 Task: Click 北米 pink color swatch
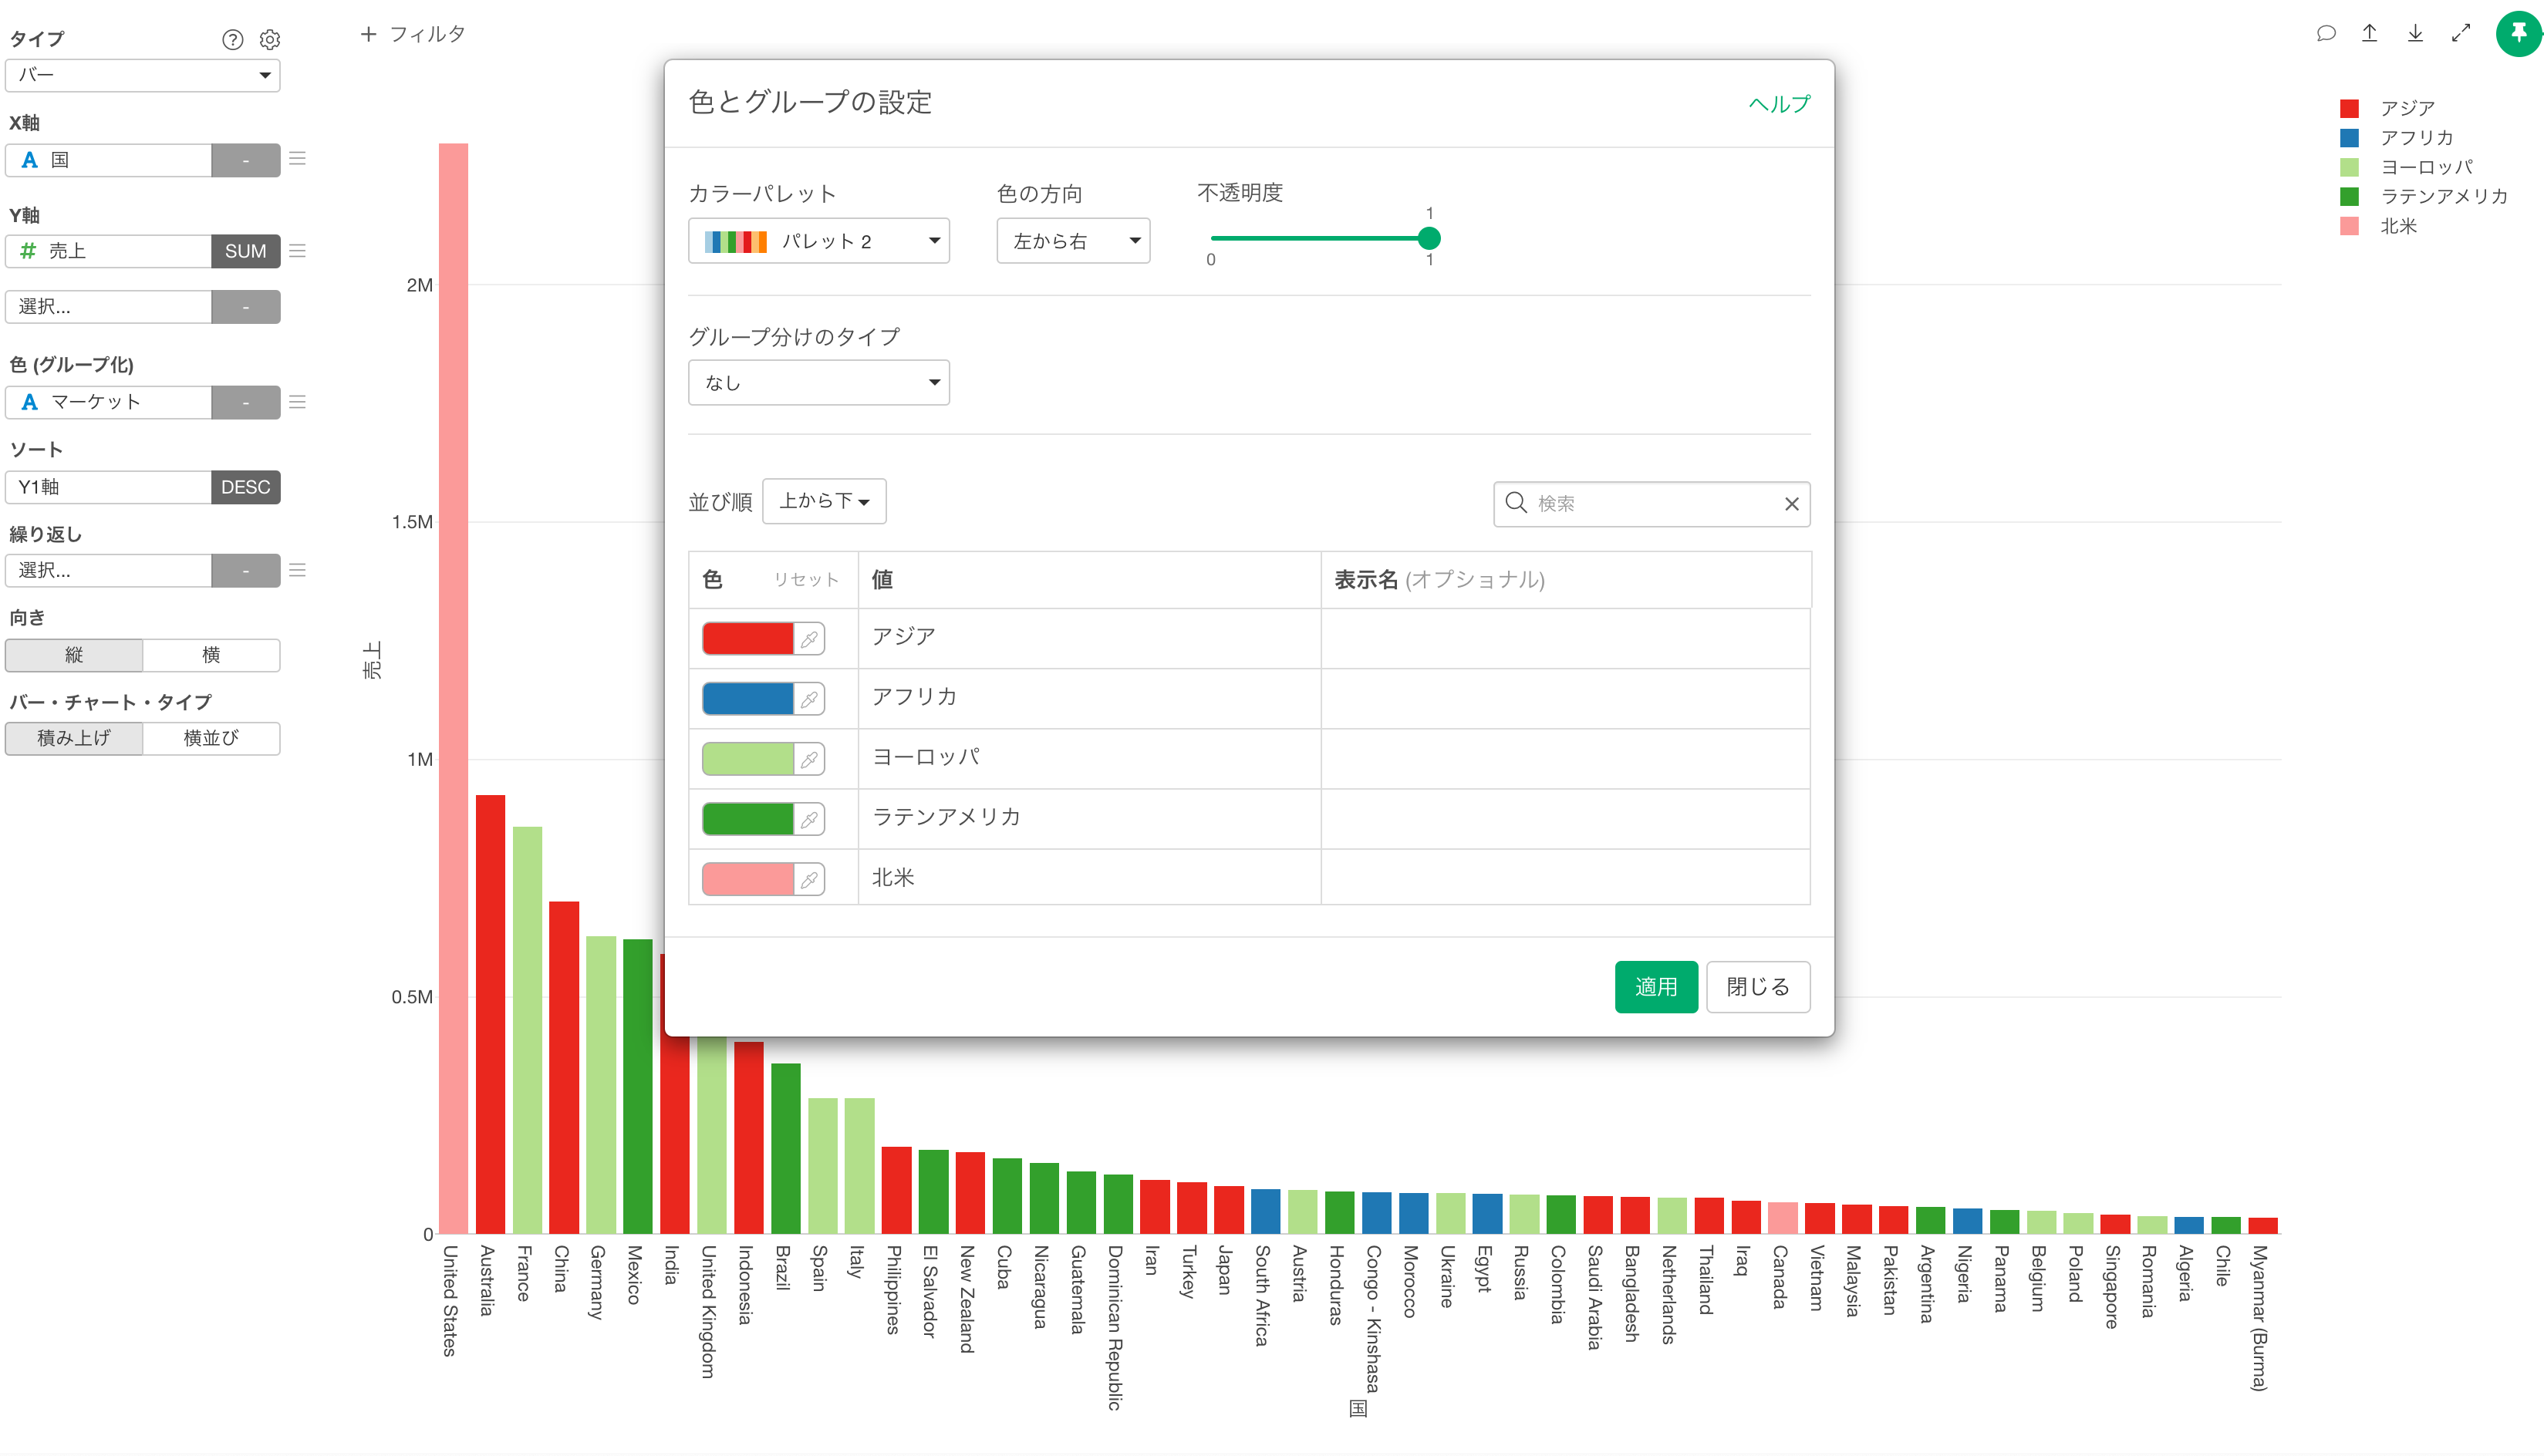tap(748, 879)
